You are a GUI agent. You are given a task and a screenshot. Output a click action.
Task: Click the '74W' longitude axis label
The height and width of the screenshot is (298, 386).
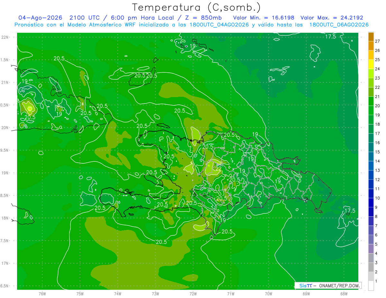118,293
